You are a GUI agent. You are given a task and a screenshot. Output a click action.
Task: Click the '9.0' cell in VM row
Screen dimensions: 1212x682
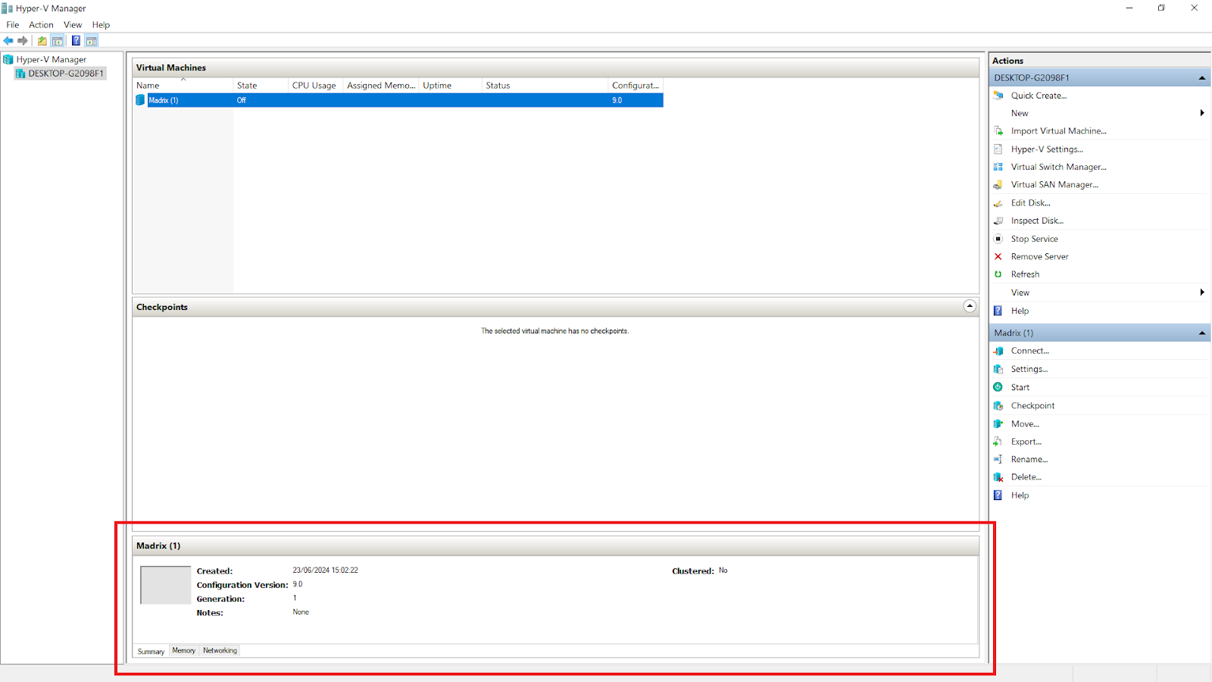click(617, 100)
